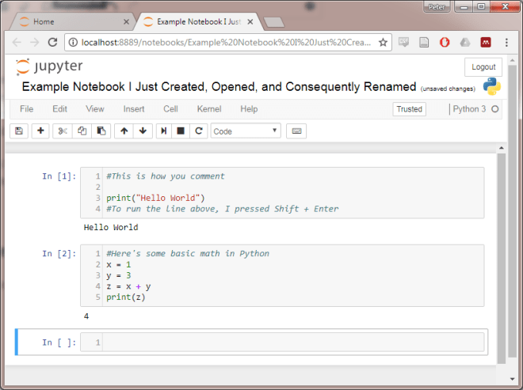Click the Python logo icon
The width and height of the screenshot is (523, 390).
tap(491, 86)
